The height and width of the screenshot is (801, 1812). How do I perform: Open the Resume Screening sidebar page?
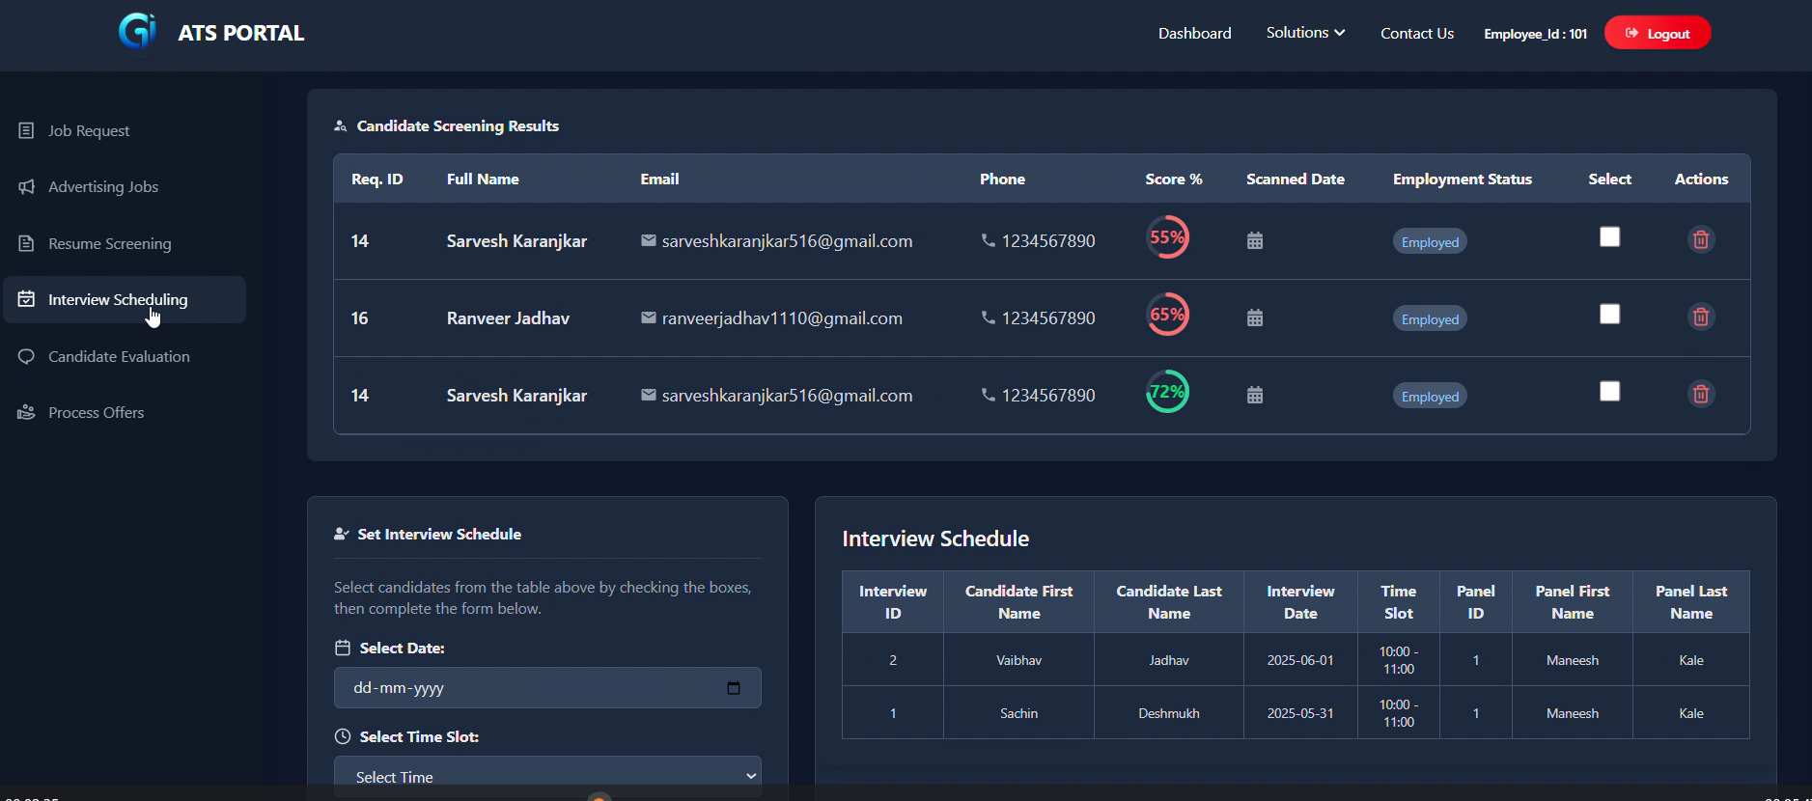(109, 243)
